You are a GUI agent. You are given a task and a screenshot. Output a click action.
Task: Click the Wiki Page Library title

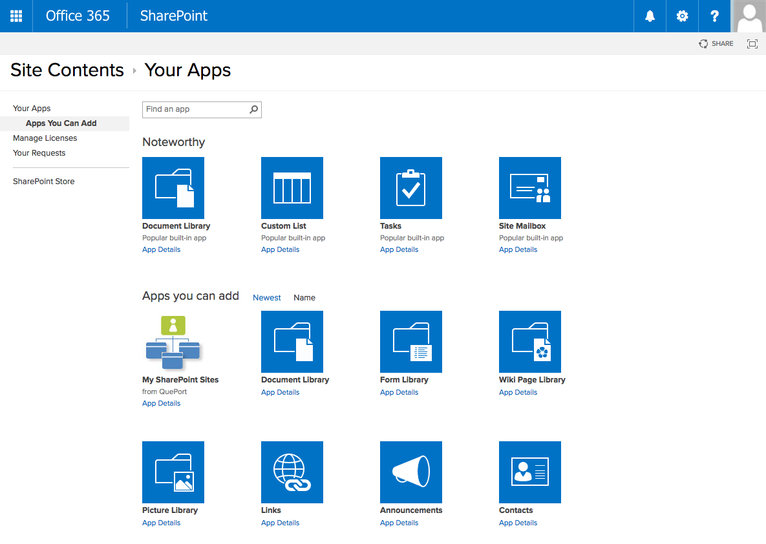click(532, 380)
